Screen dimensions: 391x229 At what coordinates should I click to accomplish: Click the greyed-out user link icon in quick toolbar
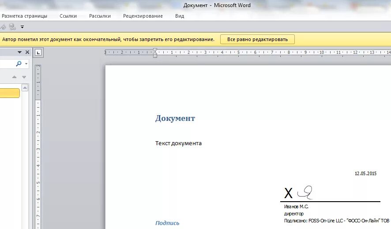point(12,26)
